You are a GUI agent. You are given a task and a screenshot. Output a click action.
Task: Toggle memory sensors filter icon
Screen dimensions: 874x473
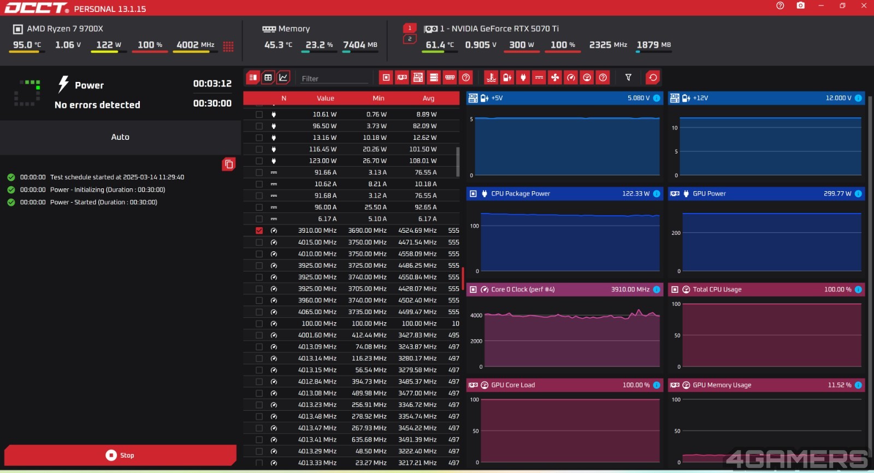[x=450, y=78]
